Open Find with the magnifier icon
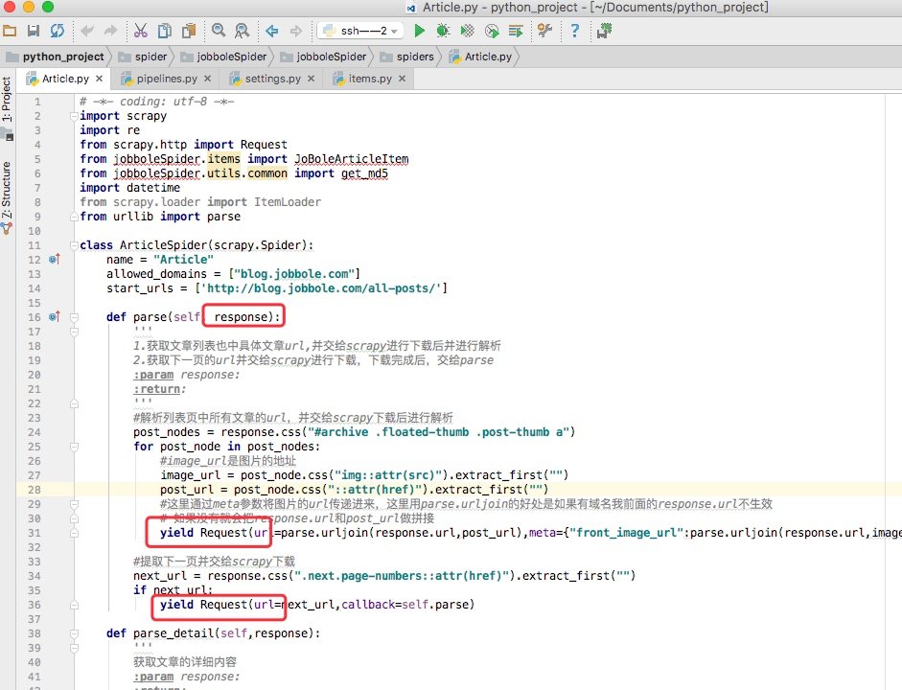 (x=218, y=31)
